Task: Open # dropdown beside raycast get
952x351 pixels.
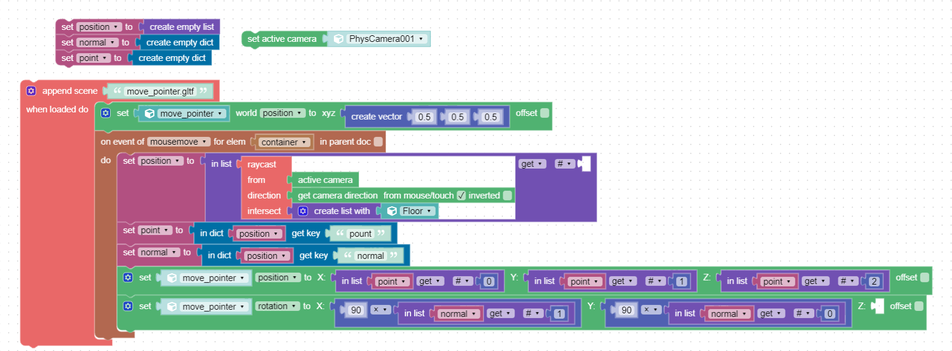Action: click(564, 164)
